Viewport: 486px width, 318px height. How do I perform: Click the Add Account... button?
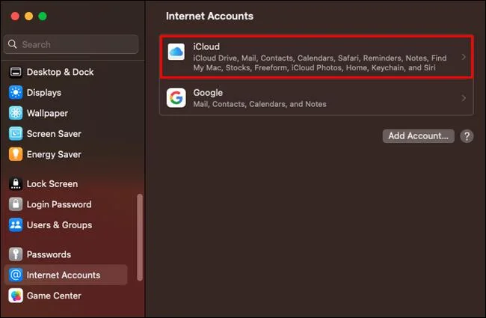coord(419,136)
